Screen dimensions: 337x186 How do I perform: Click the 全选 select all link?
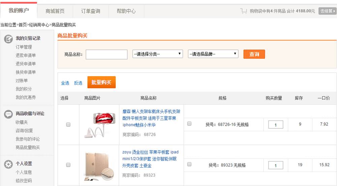point(65,83)
